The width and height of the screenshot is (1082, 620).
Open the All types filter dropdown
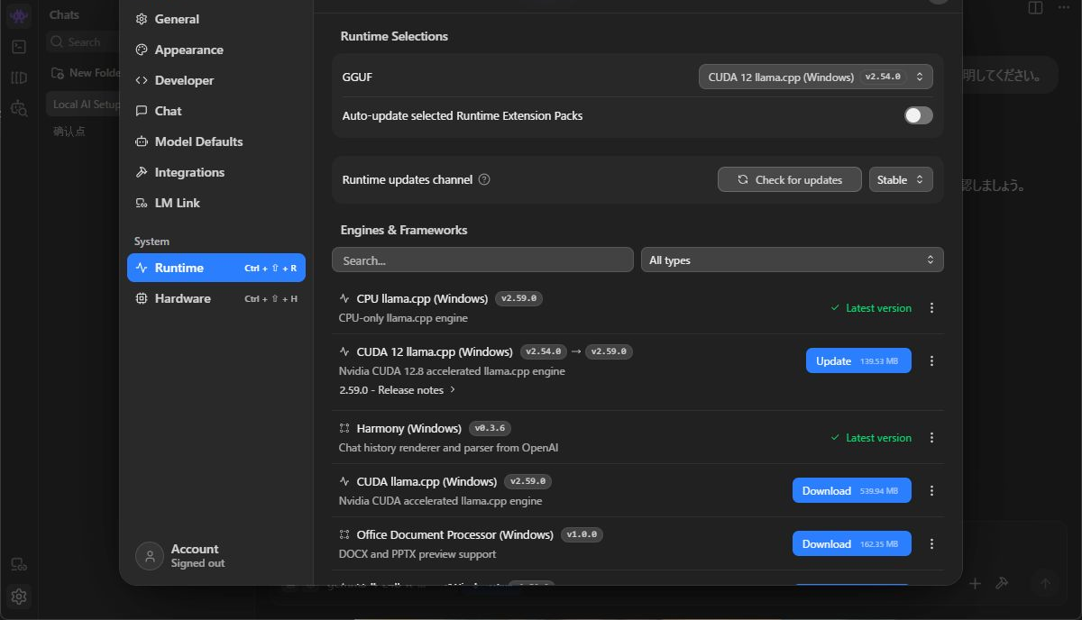[x=792, y=260]
